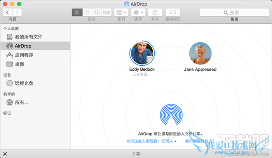Select Jane Appleseed's avatar
Image resolution: width=272 pixels, height=158 pixels.
[200, 53]
